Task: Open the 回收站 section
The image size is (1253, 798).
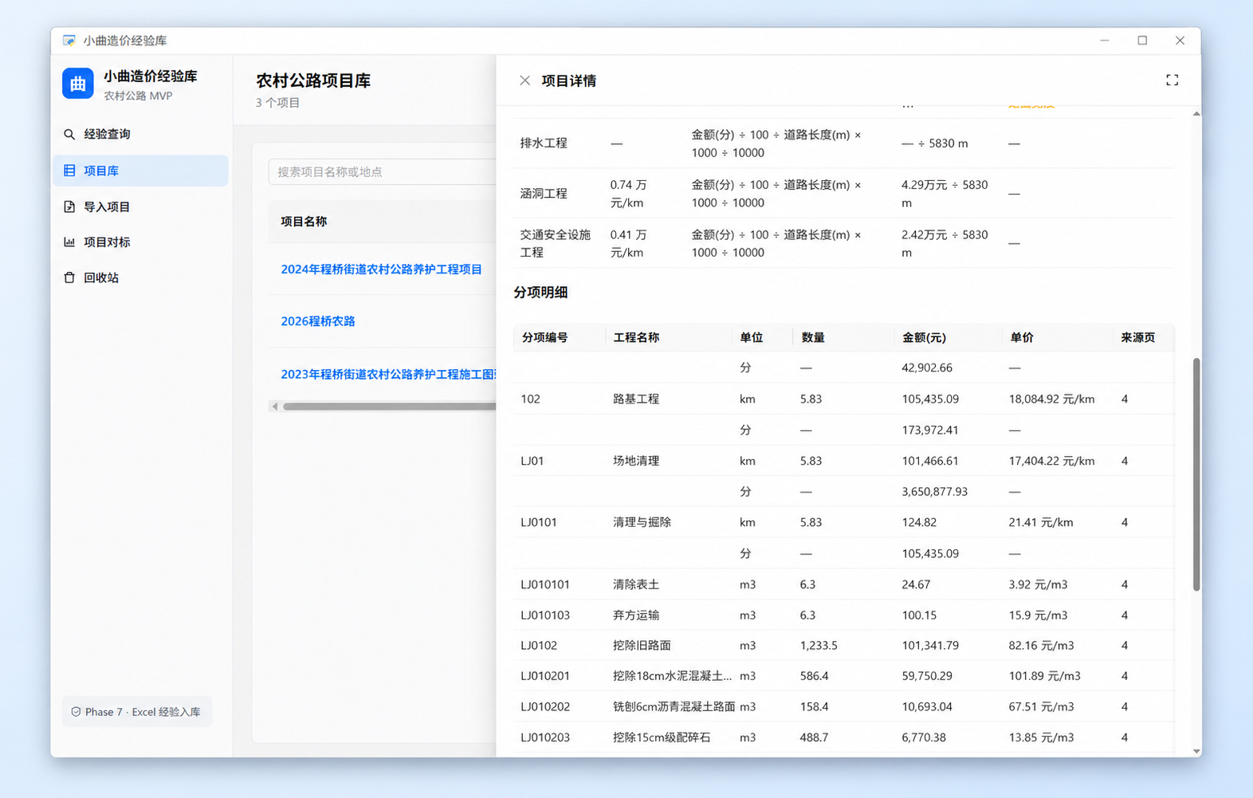Action: point(140,277)
